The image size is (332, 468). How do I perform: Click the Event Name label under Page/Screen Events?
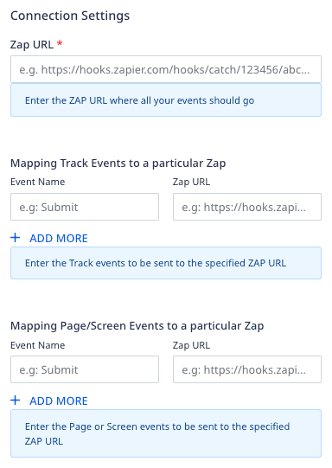(x=37, y=345)
